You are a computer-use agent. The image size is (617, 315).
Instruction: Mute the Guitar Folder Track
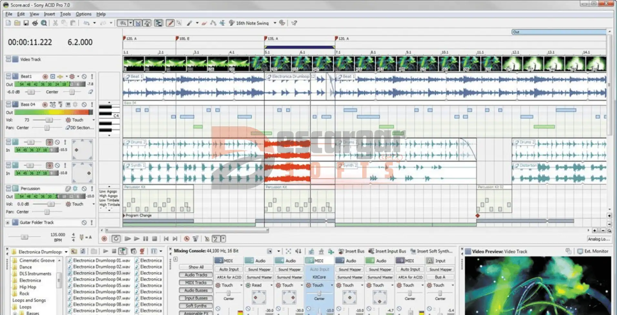tap(84, 223)
